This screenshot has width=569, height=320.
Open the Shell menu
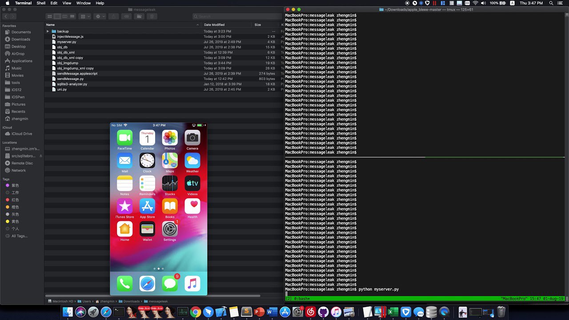pyautogui.click(x=41, y=3)
